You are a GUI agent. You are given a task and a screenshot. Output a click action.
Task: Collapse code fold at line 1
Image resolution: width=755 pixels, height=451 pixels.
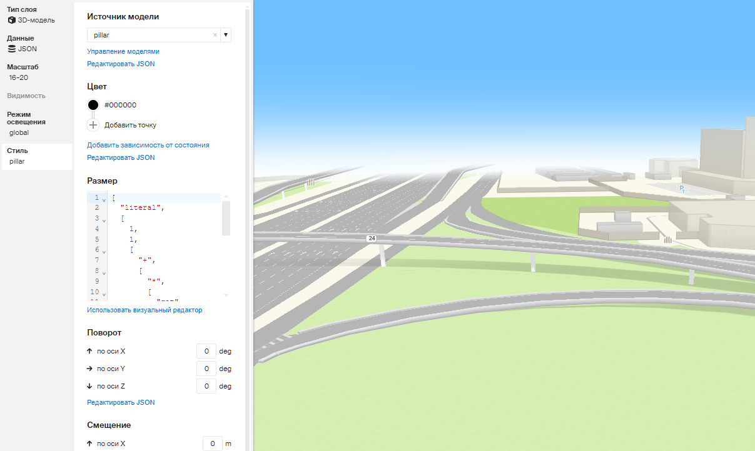[104, 199]
